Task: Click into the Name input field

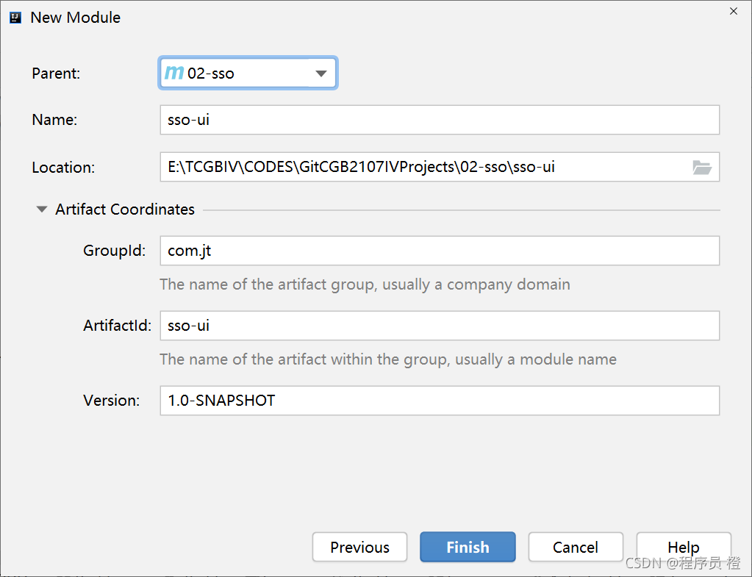Action: pyautogui.click(x=440, y=120)
